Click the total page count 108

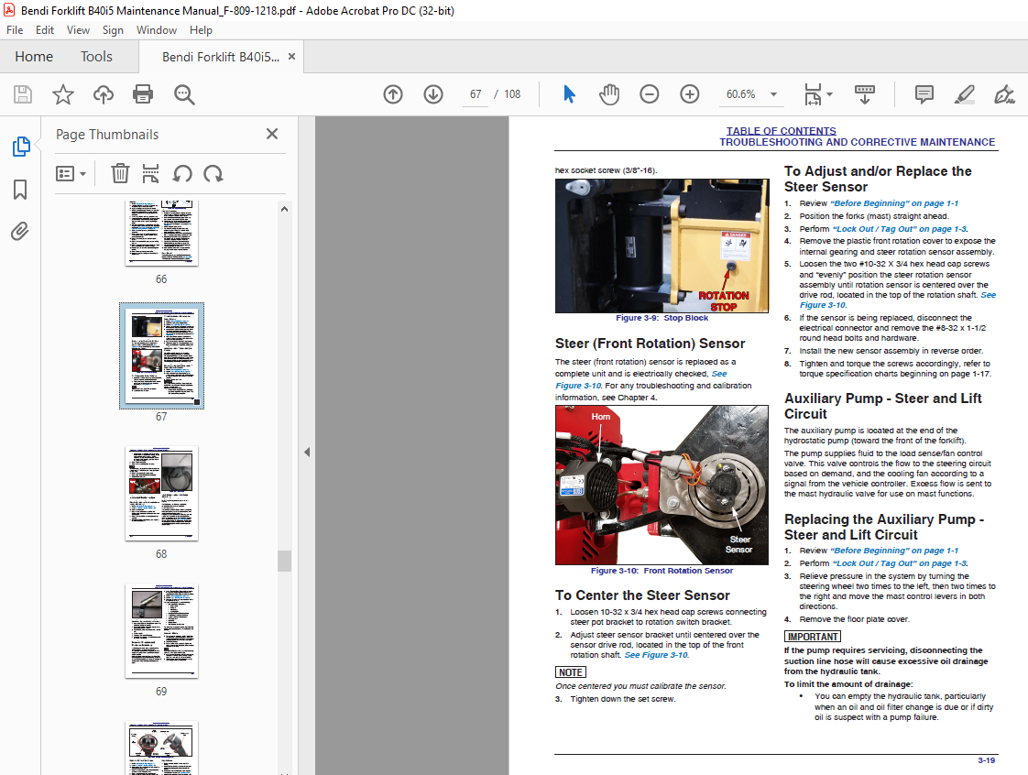[512, 94]
